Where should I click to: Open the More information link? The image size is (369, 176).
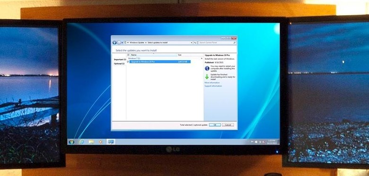pyautogui.click(x=212, y=83)
